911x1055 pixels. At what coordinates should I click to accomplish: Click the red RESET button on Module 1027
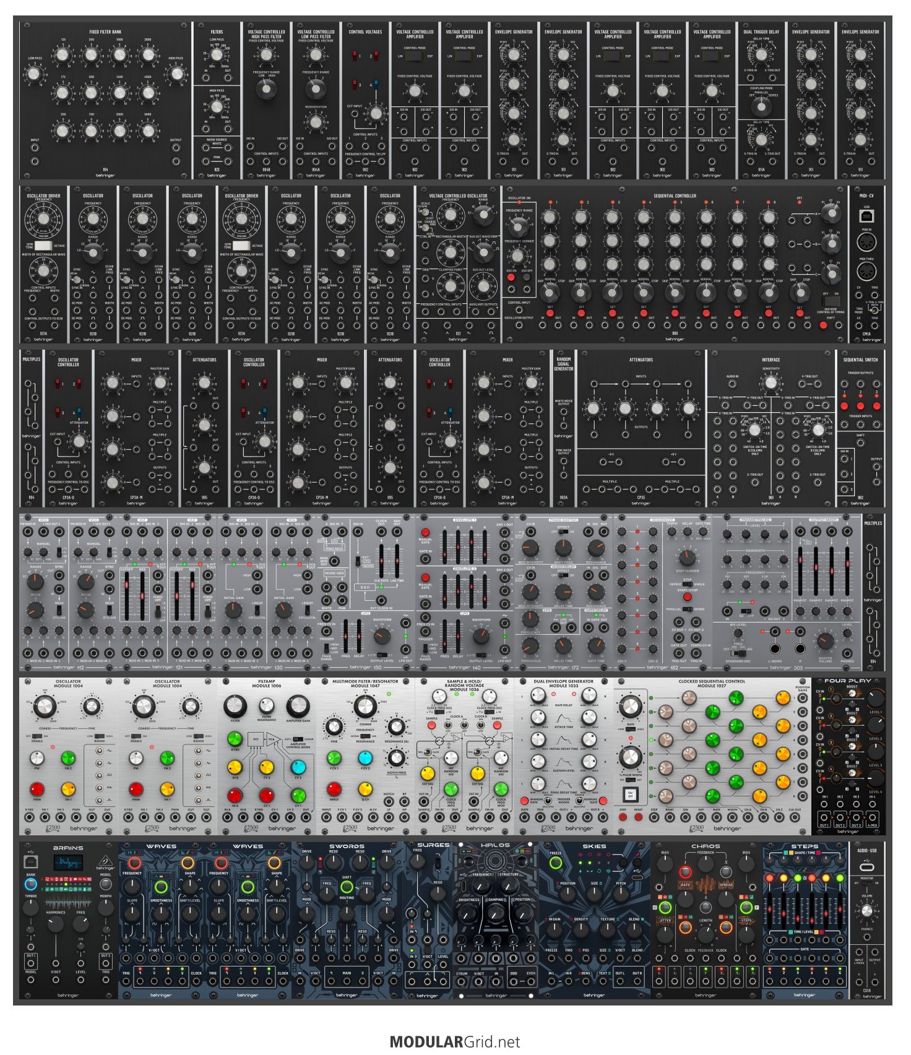click(x=638, y=817)
